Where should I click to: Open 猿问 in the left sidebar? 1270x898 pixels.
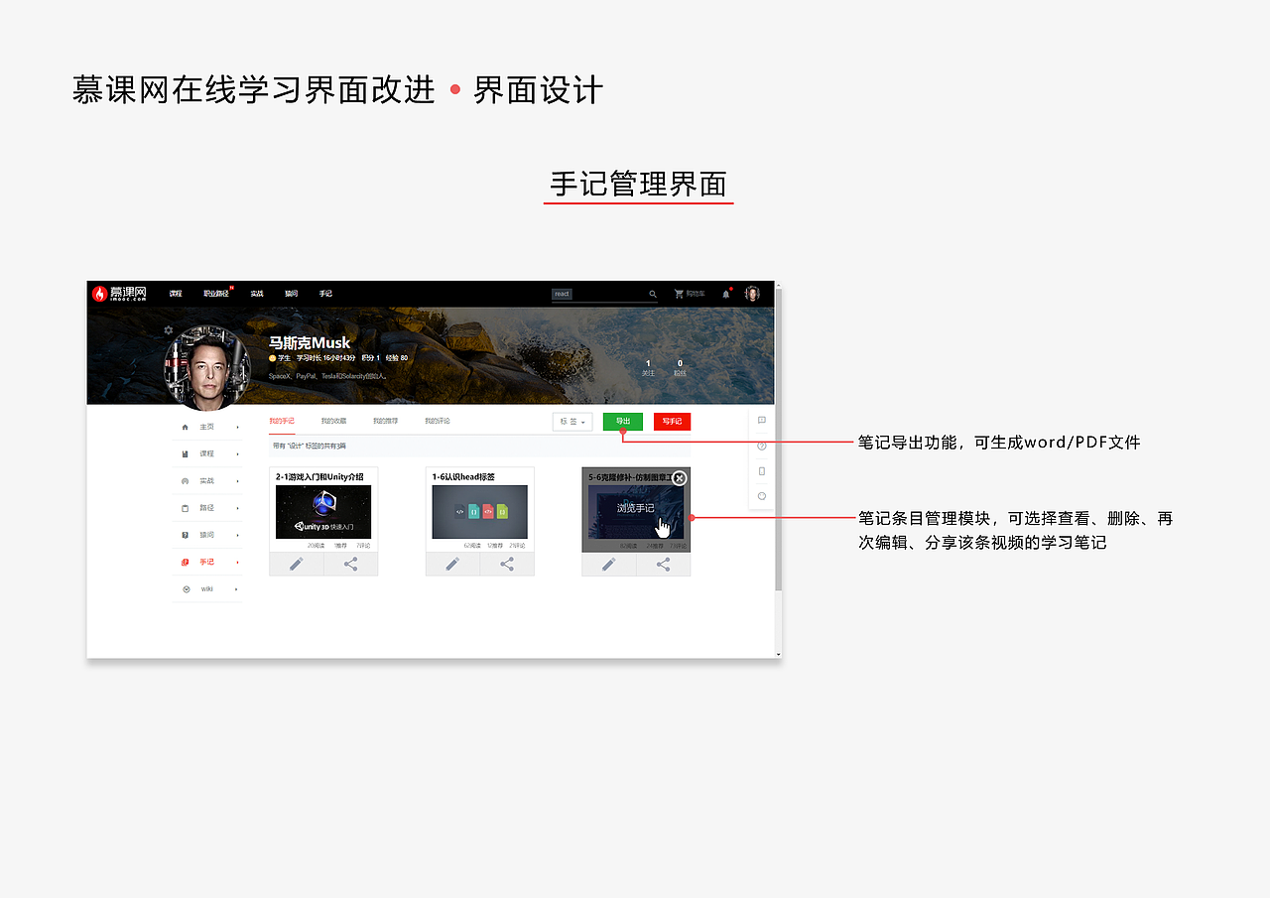click(206, 535)
